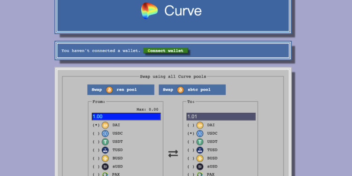
Task: Click the swap direction arrows icon
Action: [x=173, y=153]
